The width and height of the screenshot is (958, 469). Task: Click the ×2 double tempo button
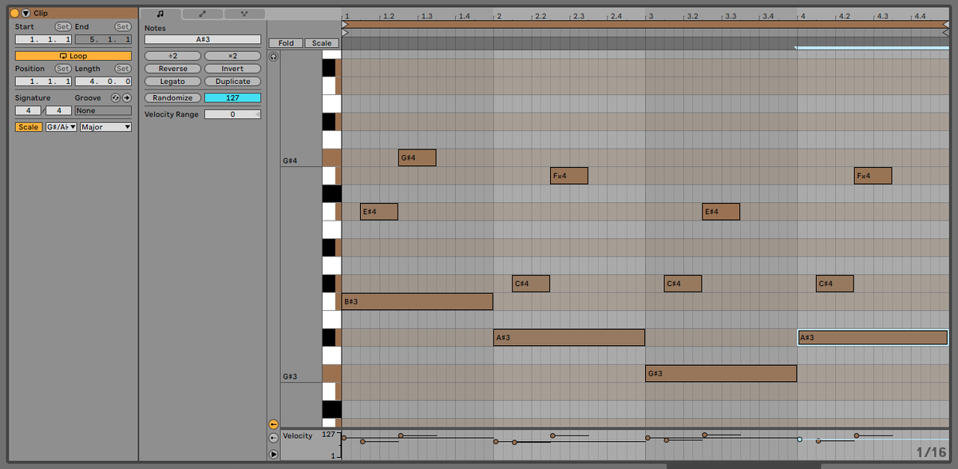232,56
